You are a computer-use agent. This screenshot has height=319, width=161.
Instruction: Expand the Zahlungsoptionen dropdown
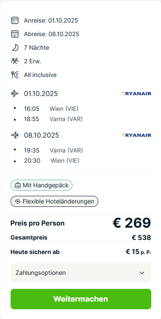coord(81,273)
